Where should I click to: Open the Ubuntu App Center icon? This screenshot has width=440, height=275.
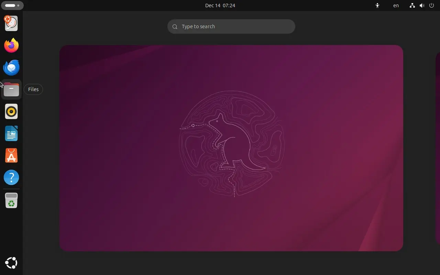tap(11, 155)
